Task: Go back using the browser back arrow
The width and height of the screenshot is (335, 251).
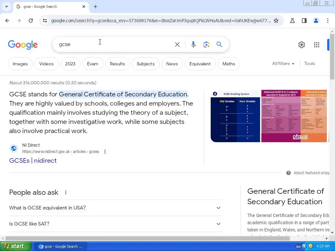Action: [7, 21]
